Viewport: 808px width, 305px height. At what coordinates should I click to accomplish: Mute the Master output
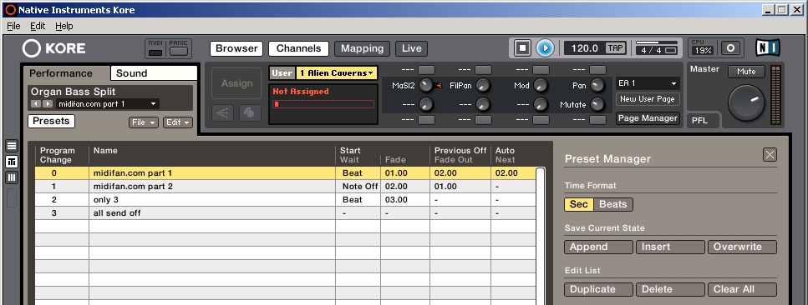(x=746, y=72)
